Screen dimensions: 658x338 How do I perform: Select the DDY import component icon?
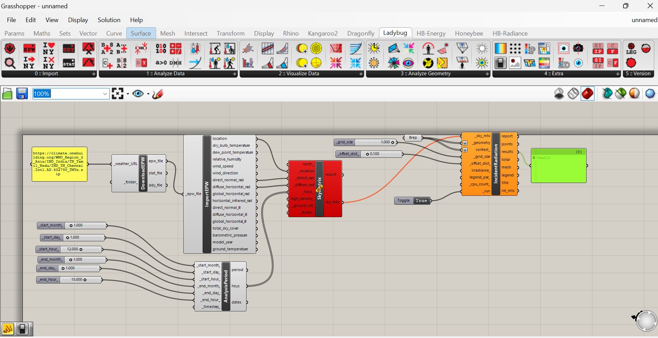click(69, 49)
